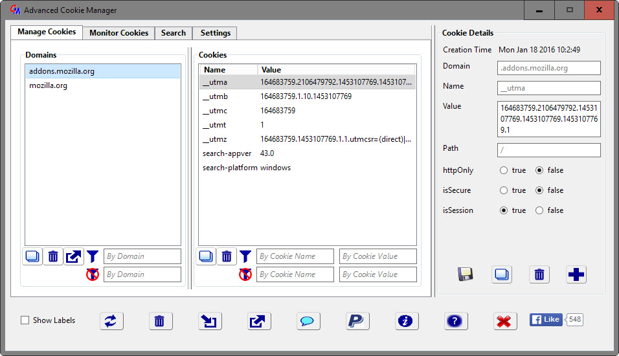Click PayPal donate icon
This screenshot has width=619, height=356.
point(357,321)
